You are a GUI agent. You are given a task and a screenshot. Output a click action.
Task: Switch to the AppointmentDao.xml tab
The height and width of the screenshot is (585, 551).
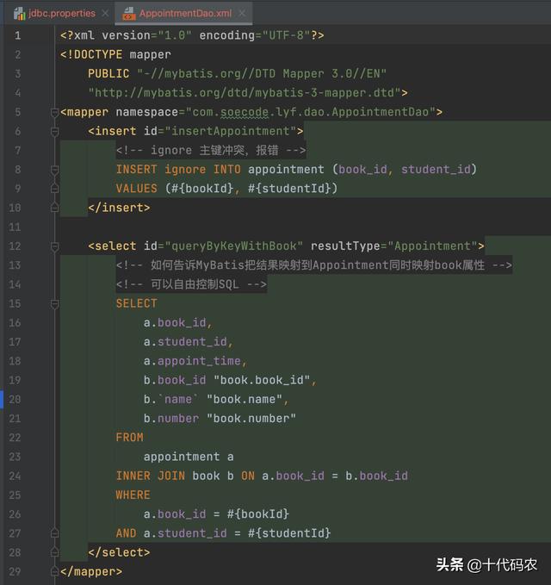point(185,14)
